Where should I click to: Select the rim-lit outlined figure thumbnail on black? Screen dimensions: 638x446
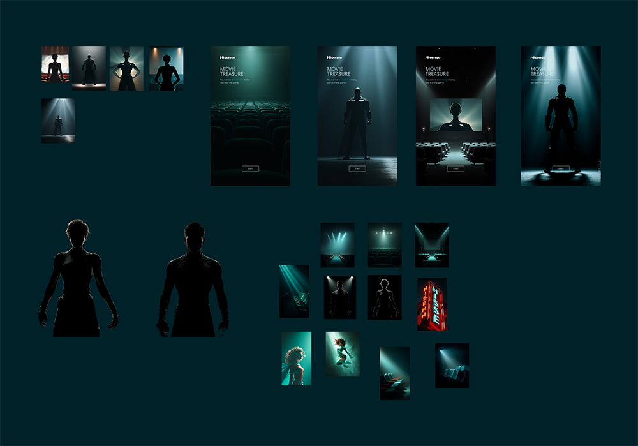(385, 297)
